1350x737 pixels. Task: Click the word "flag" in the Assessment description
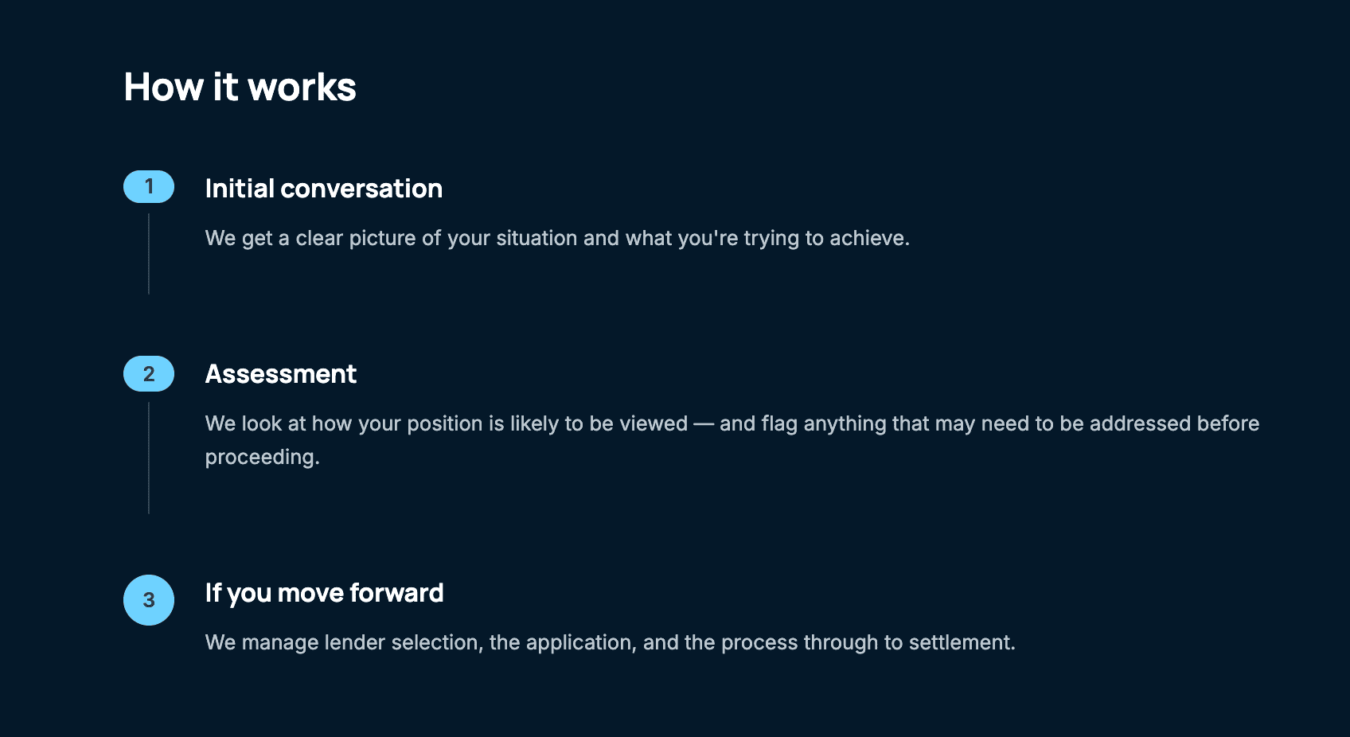779,423
